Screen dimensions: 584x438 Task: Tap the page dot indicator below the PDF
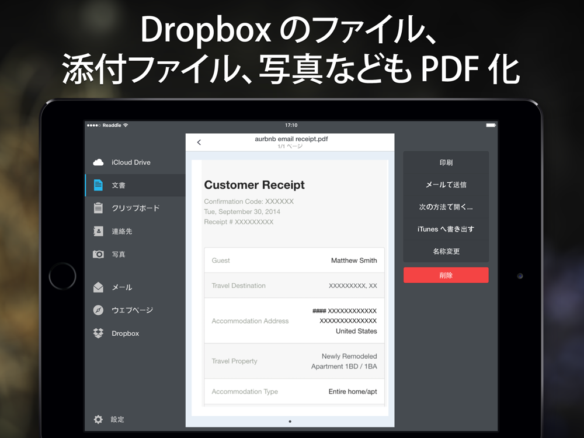290,422
